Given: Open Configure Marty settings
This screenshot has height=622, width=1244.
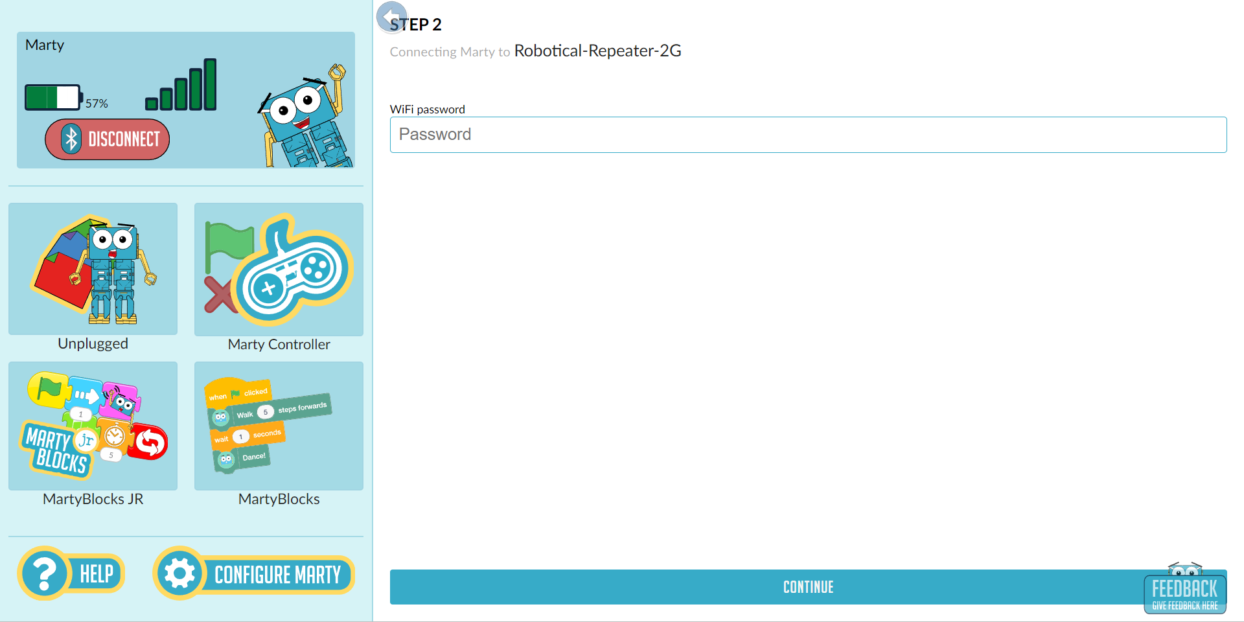Looking at the screenshot, I should click(x=253, y=573).
